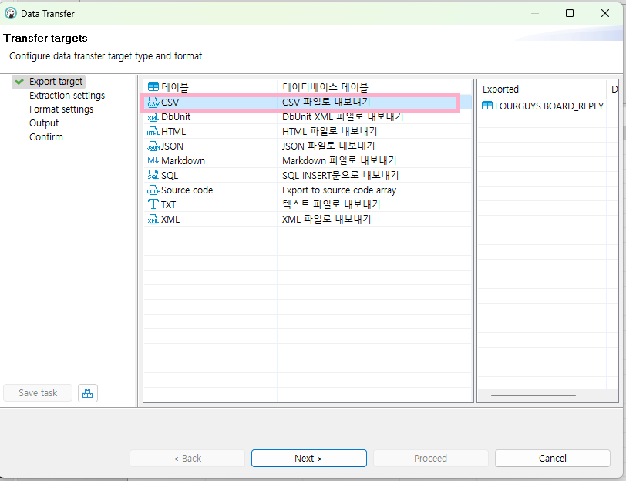Select the Output step
626x481 pixels.
click(x=44, y=123)
